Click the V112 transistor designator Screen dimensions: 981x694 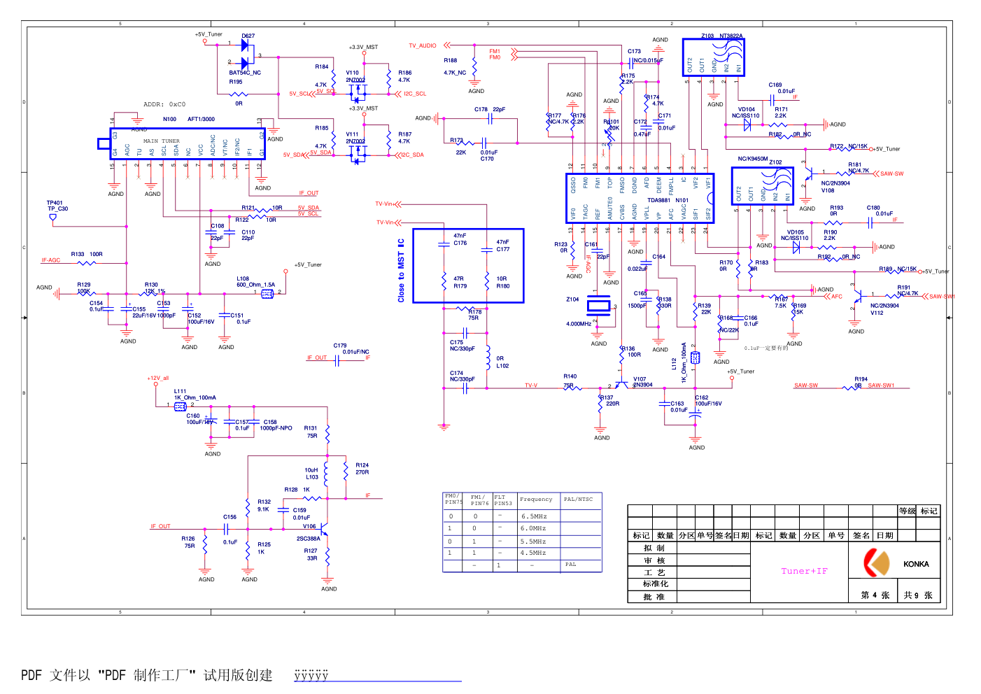(877, 313)
